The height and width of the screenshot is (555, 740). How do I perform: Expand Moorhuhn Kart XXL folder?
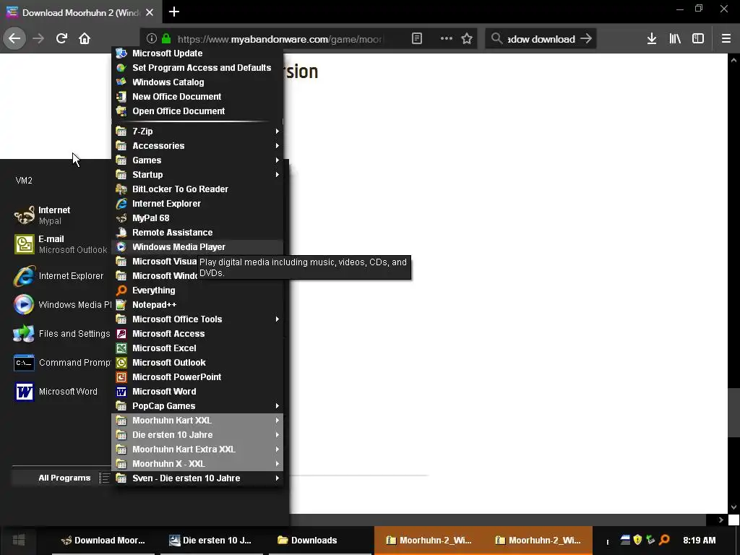[x=197, y=421]
